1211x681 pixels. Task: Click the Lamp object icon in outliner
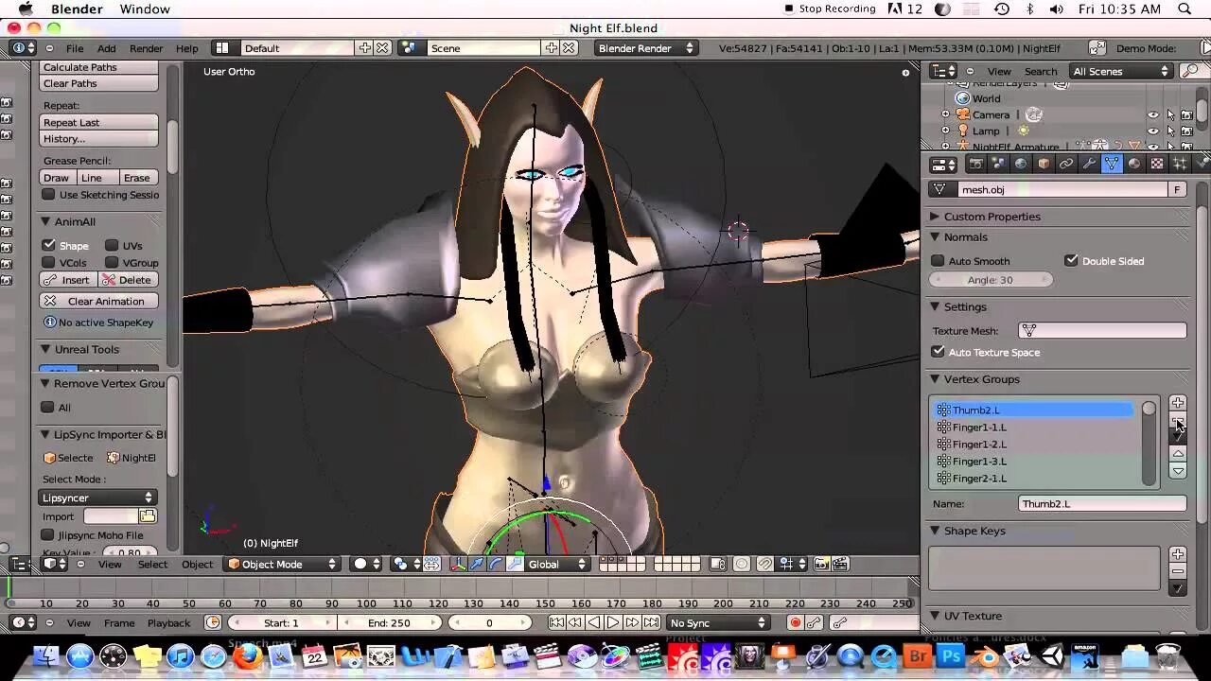(963, 131)
